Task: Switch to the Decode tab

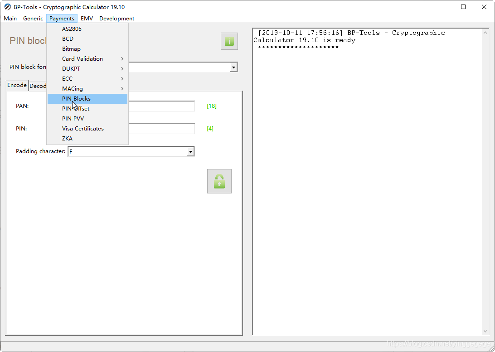Action: (x=38, y=86)
